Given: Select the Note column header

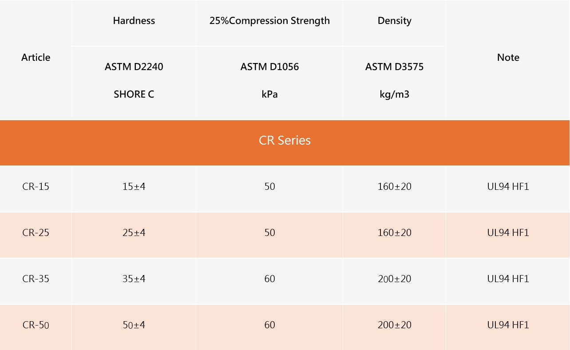Looking at the screenshot, I should (508, 58).
